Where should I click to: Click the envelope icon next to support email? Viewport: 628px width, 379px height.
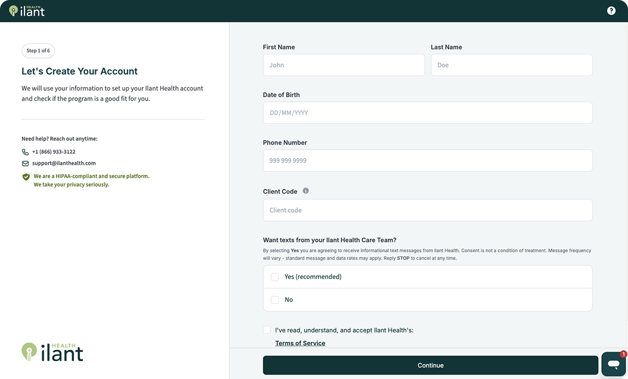click(25, 163)
